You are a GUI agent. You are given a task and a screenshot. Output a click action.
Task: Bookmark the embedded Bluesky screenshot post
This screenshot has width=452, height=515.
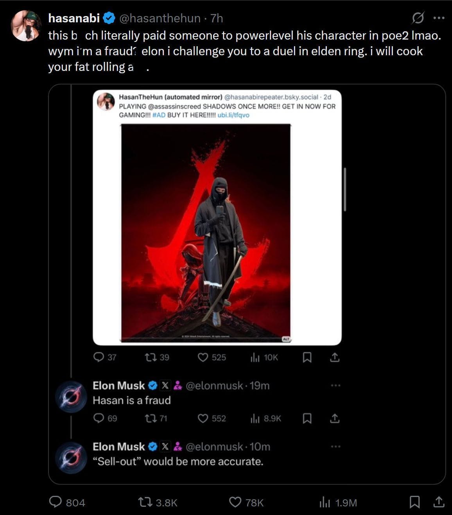[307, 357]
